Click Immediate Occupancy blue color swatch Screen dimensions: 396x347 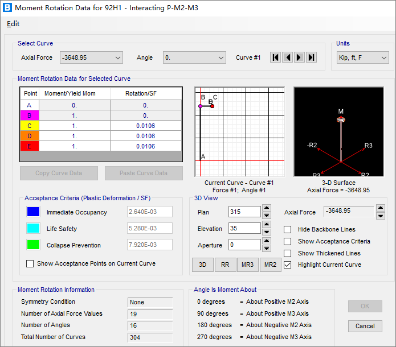34,212
